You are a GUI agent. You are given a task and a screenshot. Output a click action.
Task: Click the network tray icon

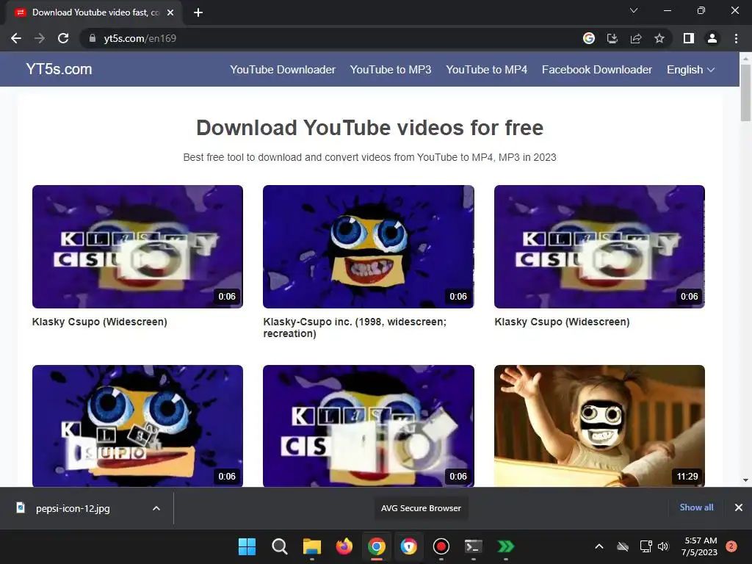(x=646, y=546)
